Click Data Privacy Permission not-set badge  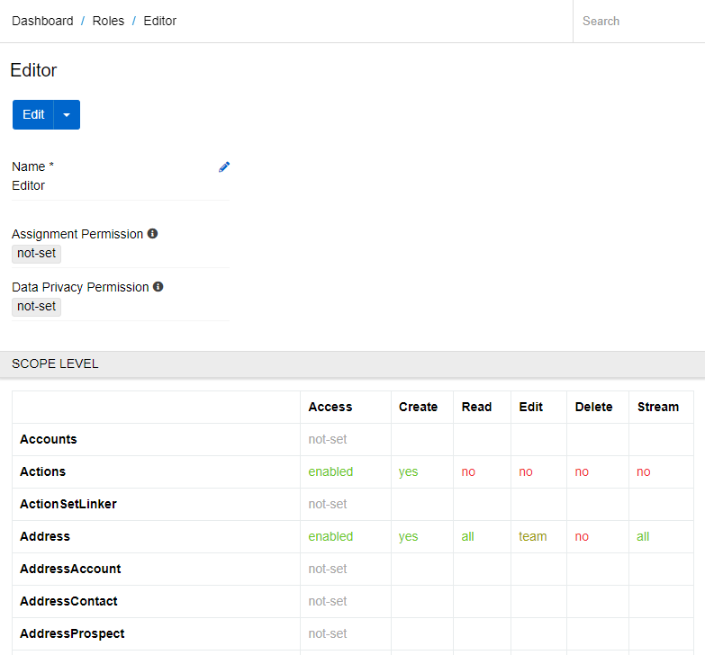36,307
